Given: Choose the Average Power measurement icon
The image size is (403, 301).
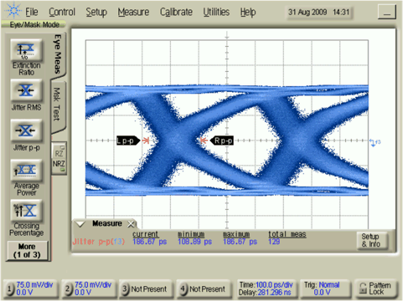Looking at the screenshot, I should click(x=26, y=171).
